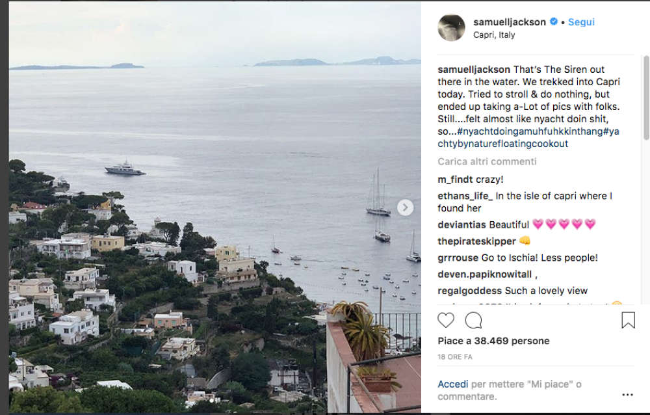650x415 pixels.
Task: Click the comments panel scrollbar
Action: 646,98
